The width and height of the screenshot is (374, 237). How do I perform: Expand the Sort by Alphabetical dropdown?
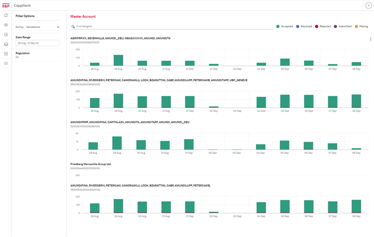(x=37, y=27)
